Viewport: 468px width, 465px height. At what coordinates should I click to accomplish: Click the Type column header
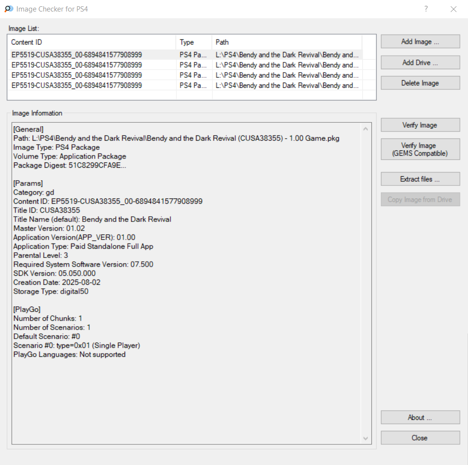pos(194,42)
